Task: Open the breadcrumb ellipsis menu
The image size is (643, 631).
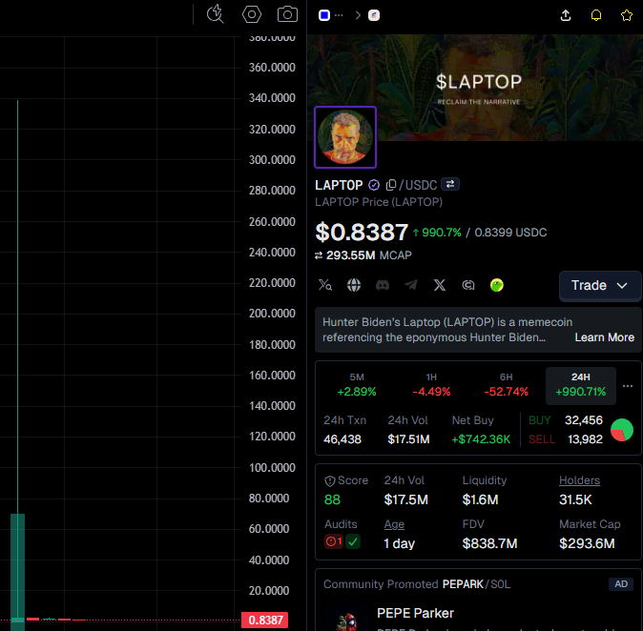Action: pos(339,15)
